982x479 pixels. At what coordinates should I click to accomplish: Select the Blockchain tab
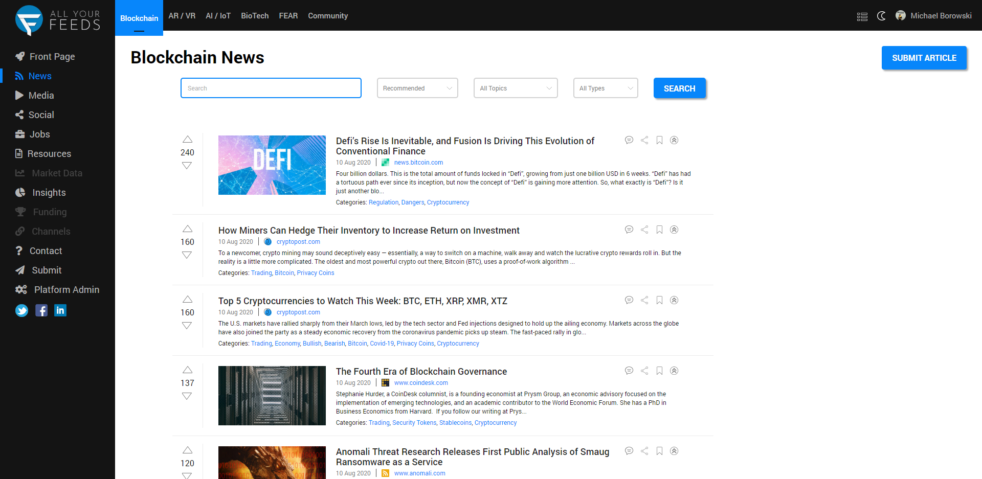coord(139,18)
